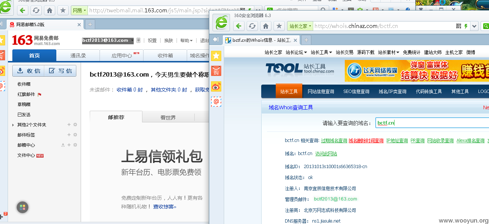489x224 pixels.
Task: Open mail @ icon in whois browser sidebar
Action: pos(216,102)
